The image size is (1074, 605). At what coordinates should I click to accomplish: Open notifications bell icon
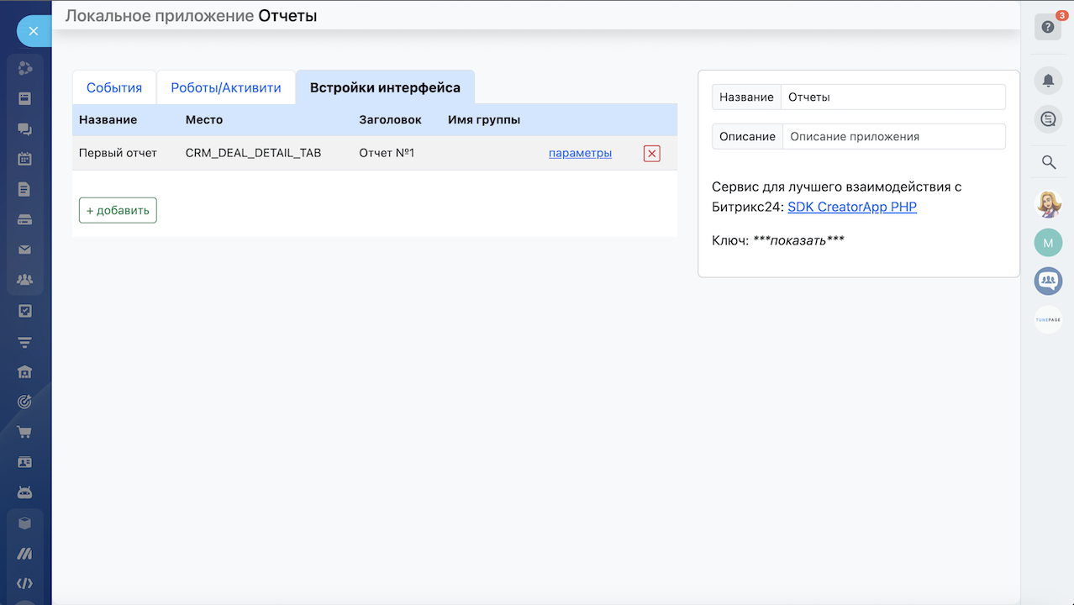point(1048,81)
